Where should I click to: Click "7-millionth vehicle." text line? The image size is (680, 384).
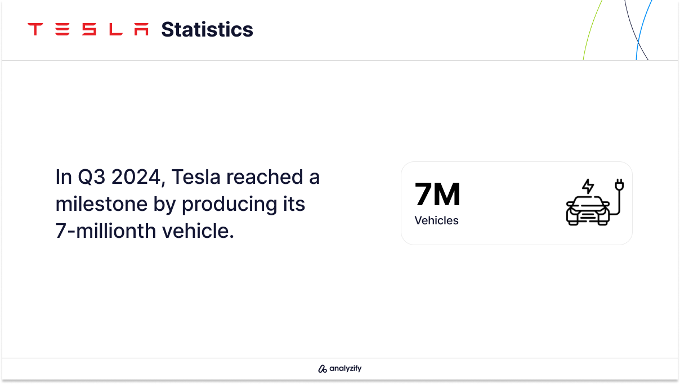(x=145, y=231)
